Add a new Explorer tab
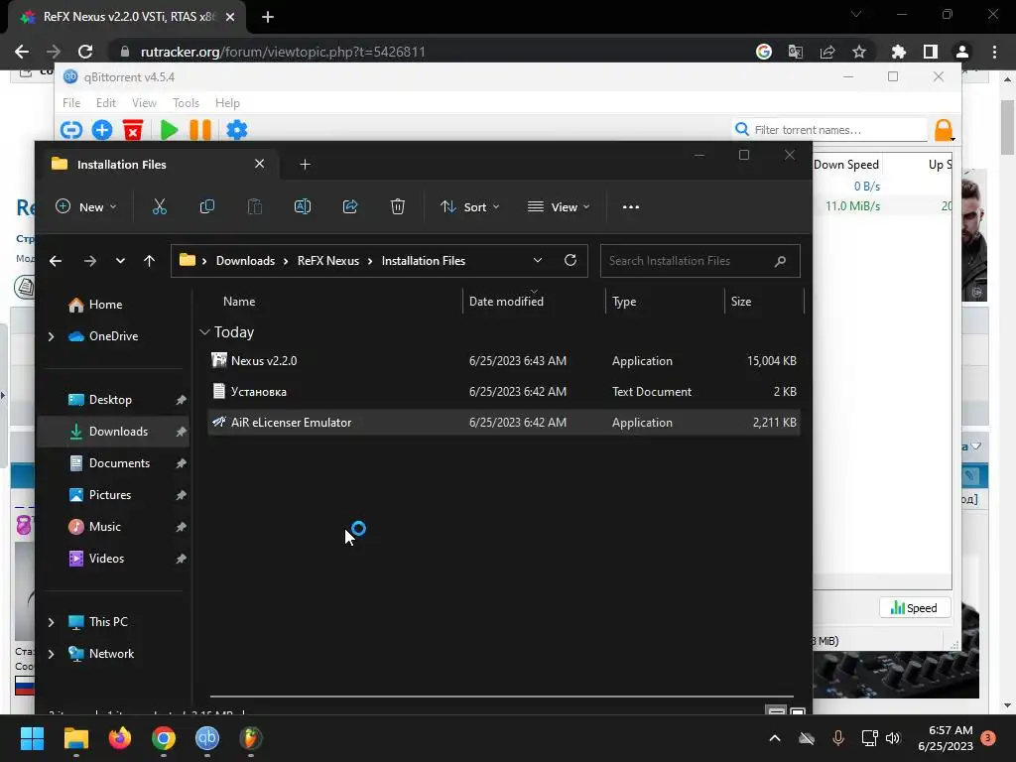 click(306, 165)
